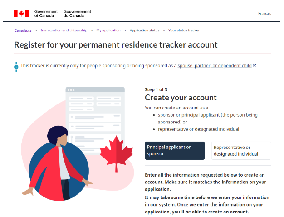Image resolution: width=284 pixels, height=217 pixels.
Task: Click the Create your account heading
Action: 181,98
